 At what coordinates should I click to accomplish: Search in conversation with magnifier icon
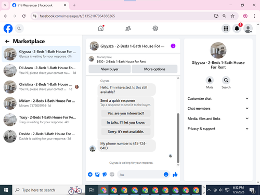(226, 80)
